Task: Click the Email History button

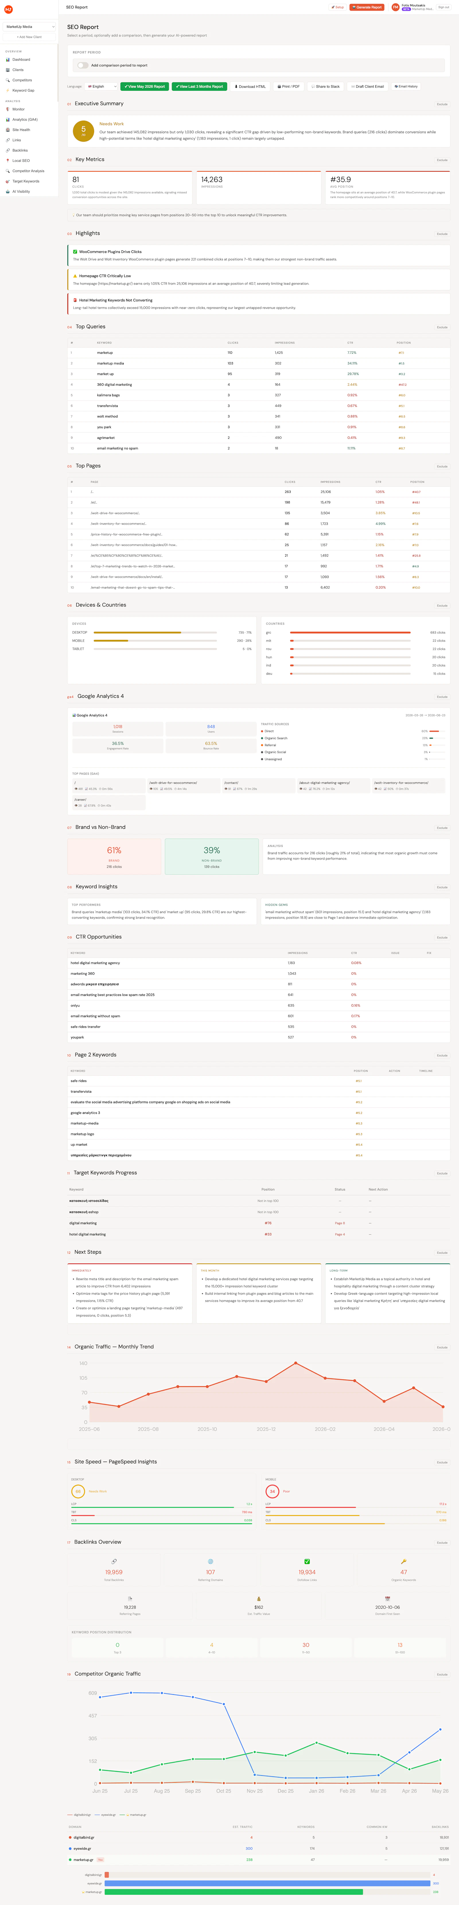Action: (x=406, y=86)
